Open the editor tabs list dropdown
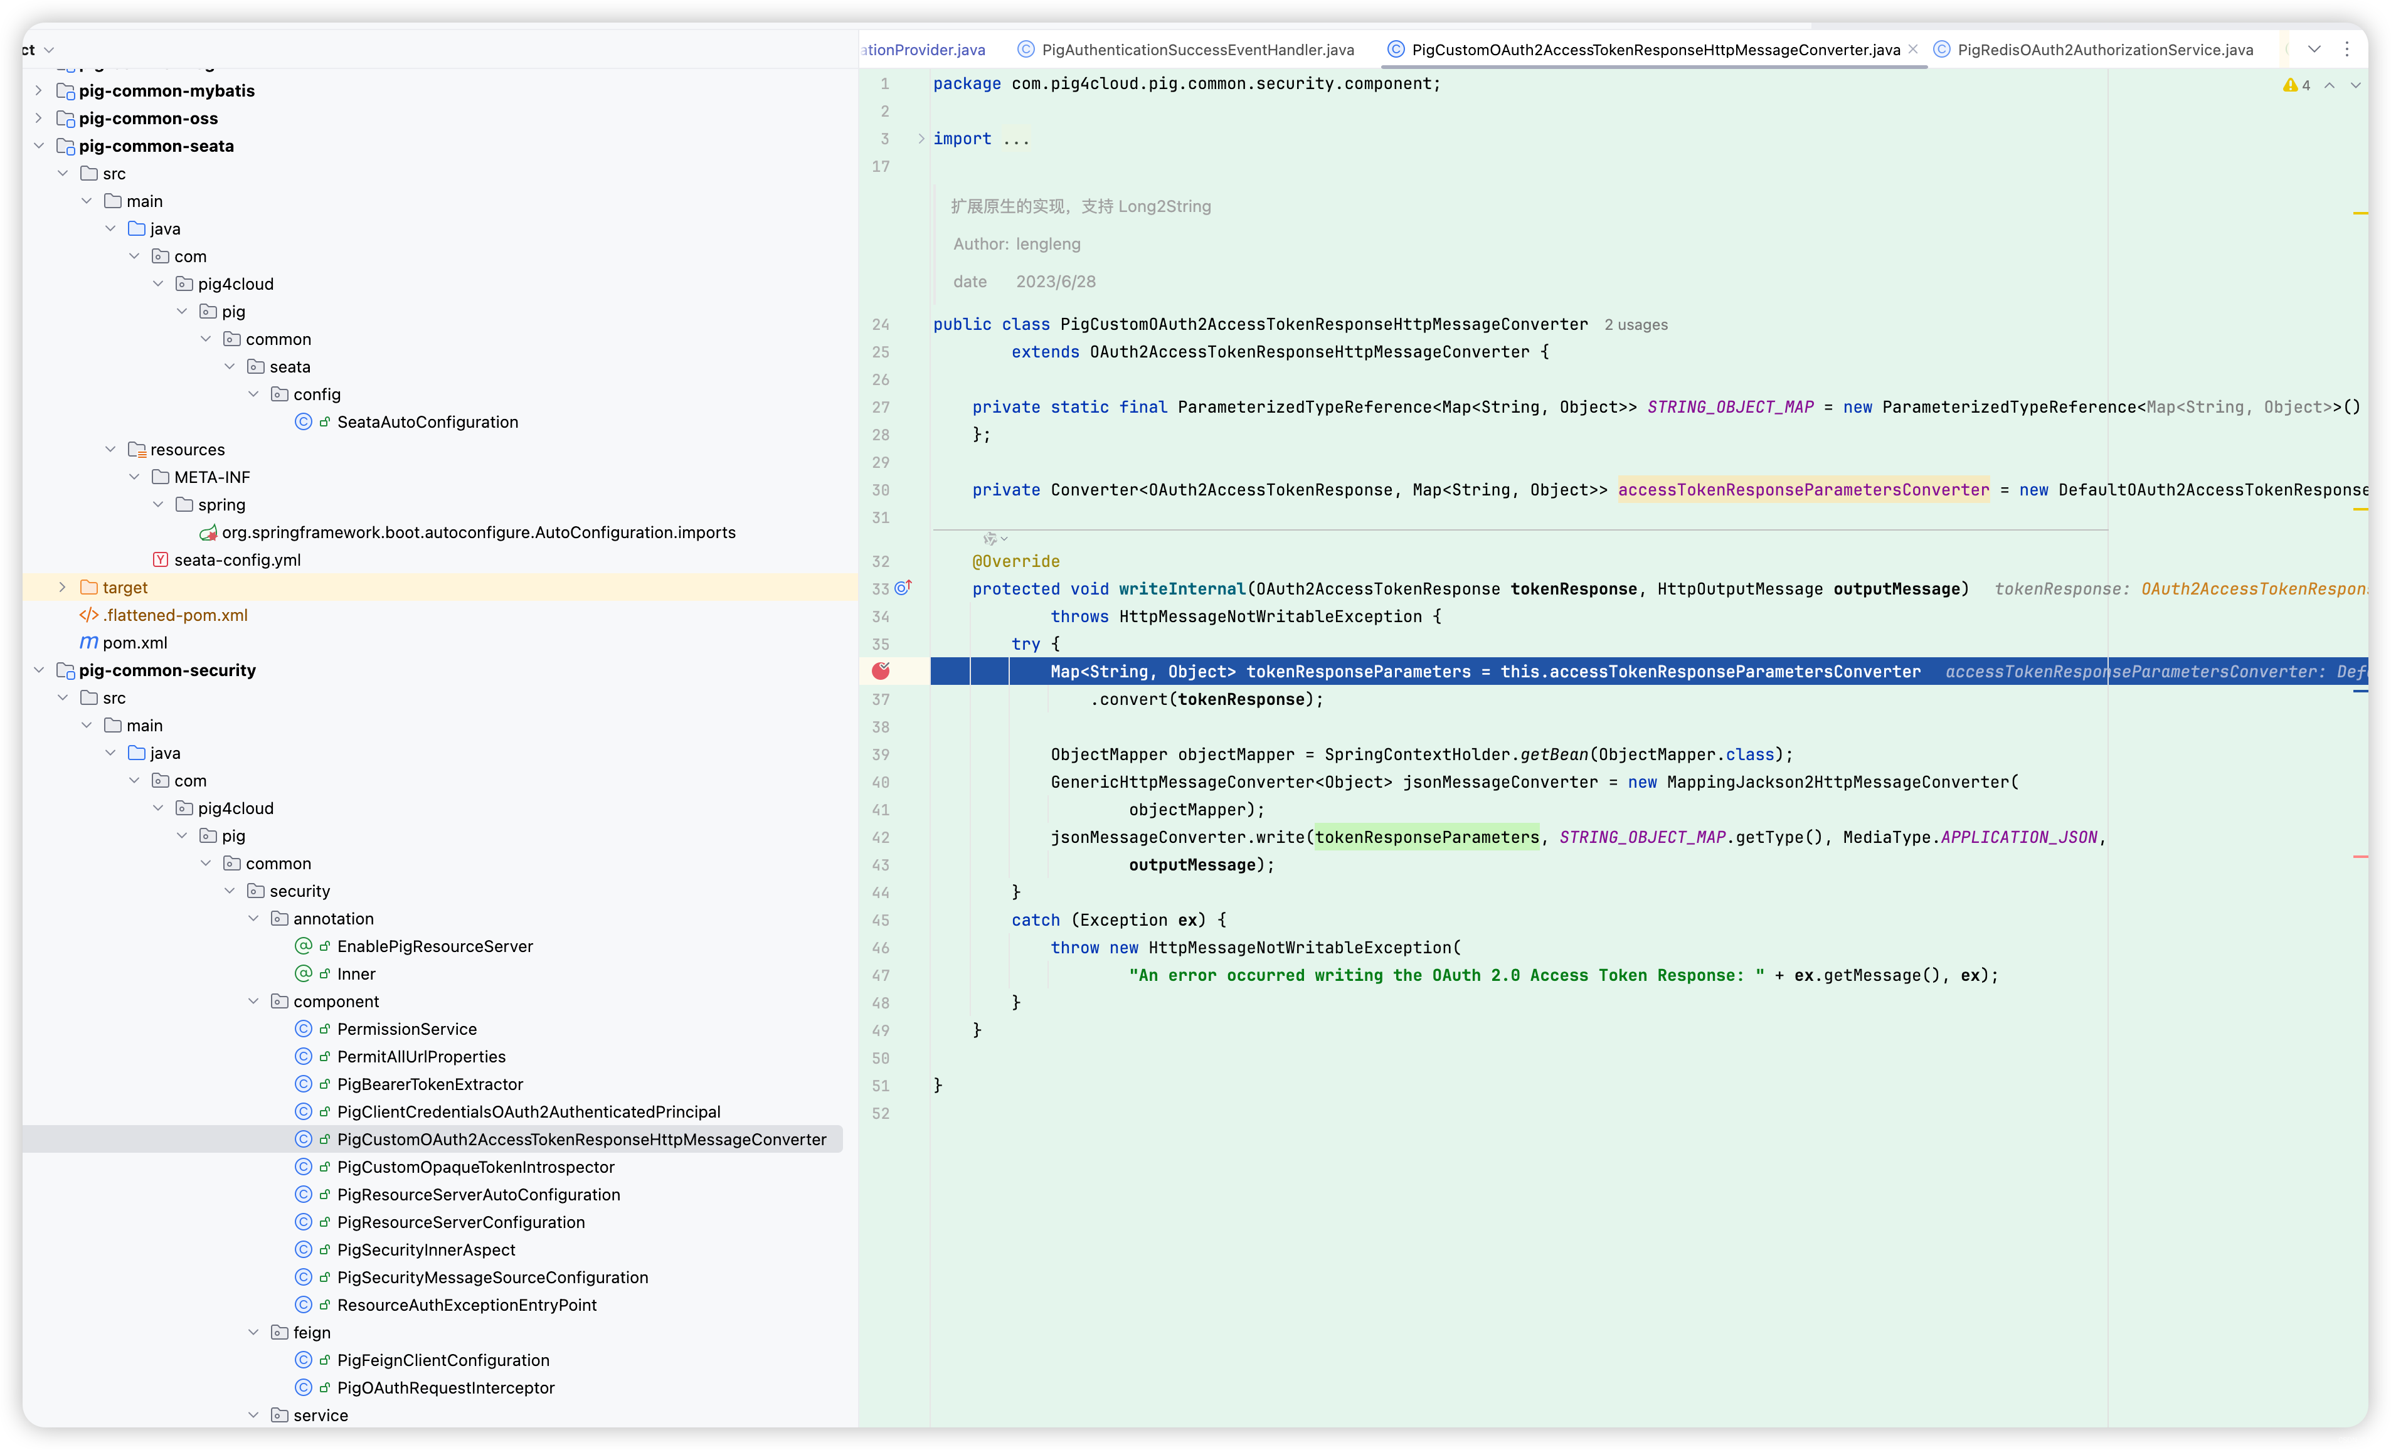 click(2314, 50)
